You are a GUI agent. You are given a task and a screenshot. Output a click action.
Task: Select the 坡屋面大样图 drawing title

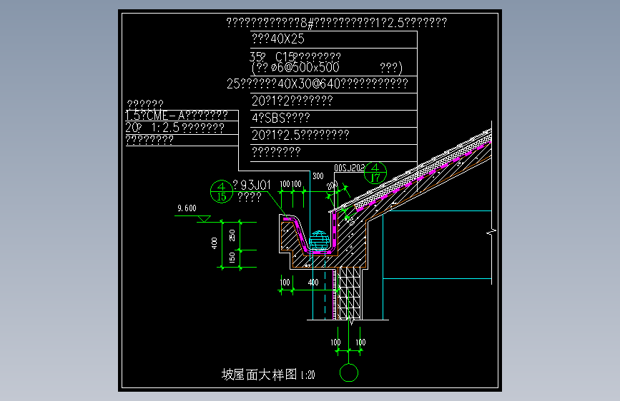pyautogui.click(x=259, y=374)
